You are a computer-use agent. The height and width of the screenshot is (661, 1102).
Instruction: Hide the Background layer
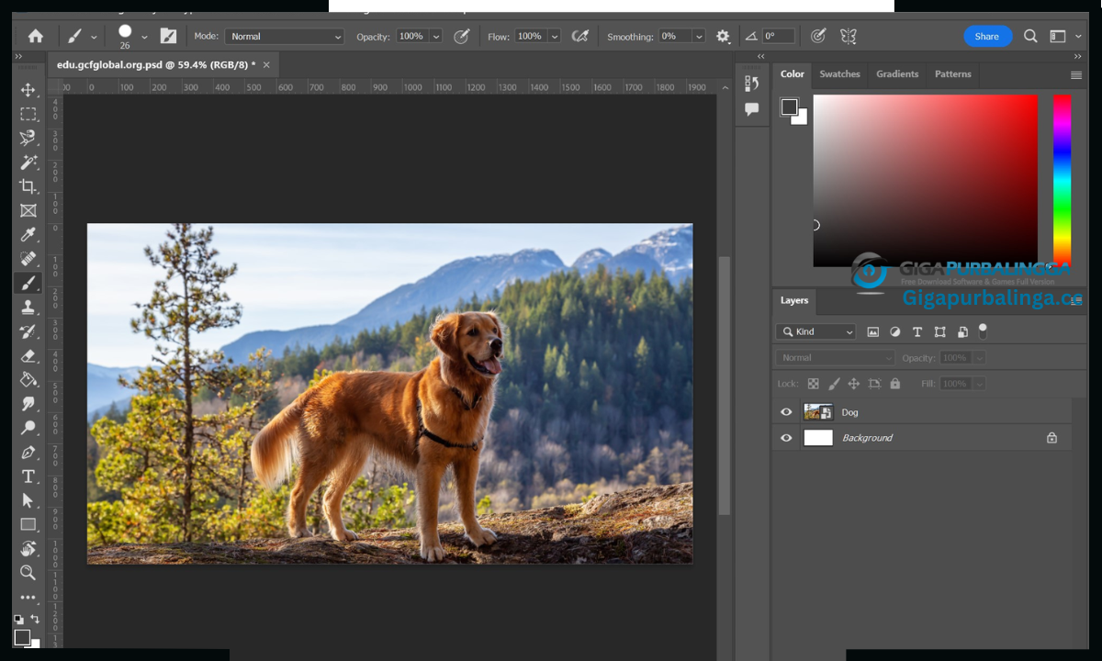click(x=786, y=438)
